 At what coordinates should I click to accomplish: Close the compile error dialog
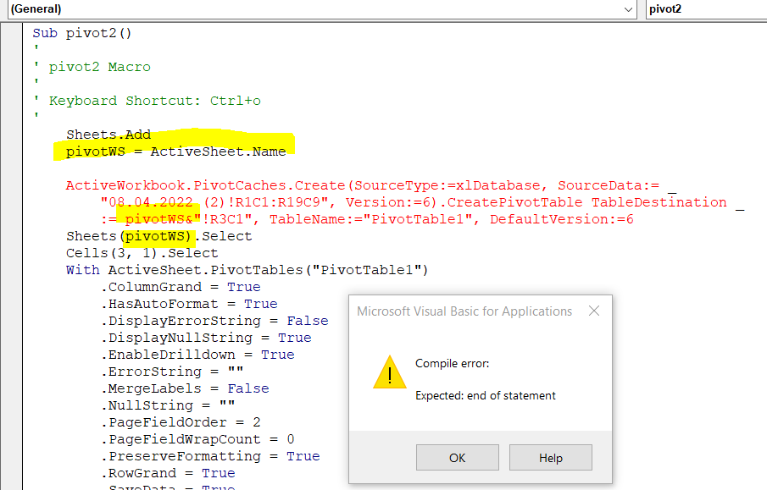[x=593, y=311]
